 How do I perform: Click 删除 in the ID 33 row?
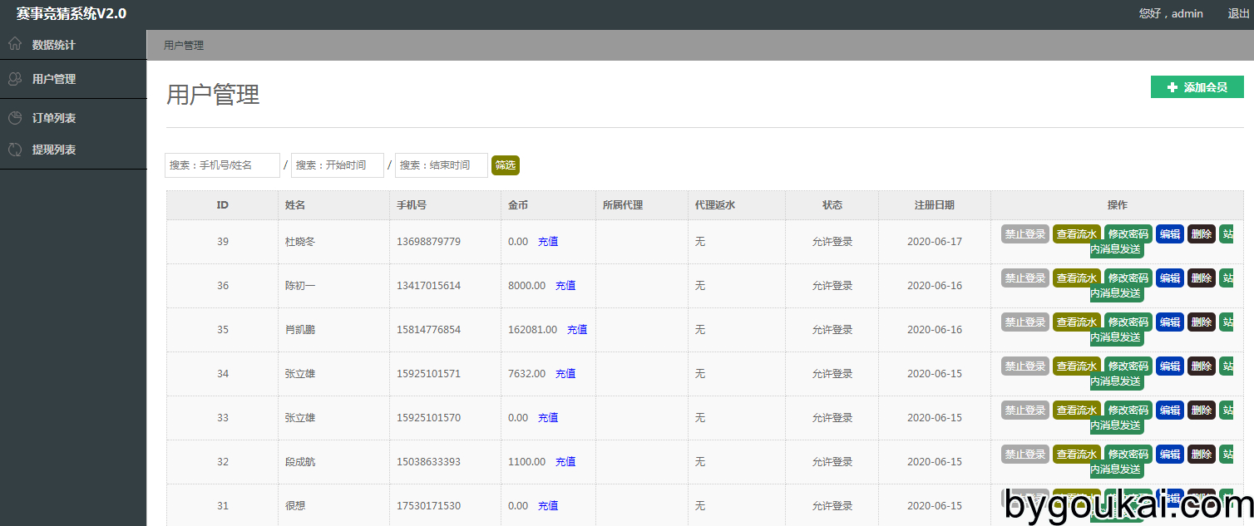tap(1202, 410)
